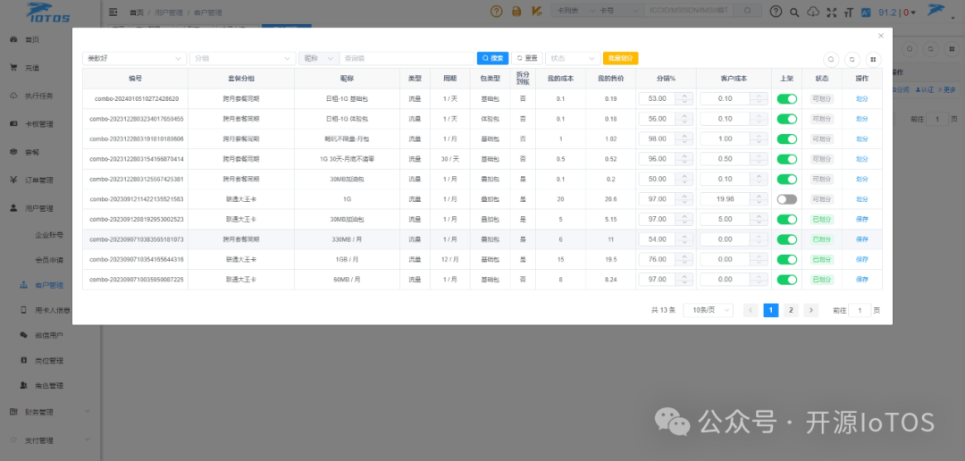
Task: Click the black search magnifier header icon
Action: (x=794, y=12)
